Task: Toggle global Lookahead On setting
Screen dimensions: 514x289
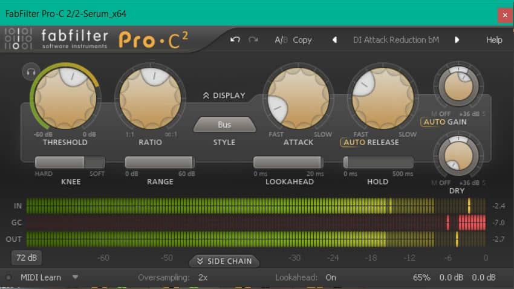Action: point(330,278)
